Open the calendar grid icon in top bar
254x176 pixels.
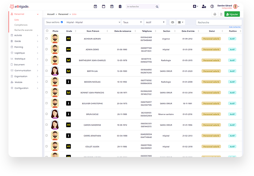(x=112, y=6)
